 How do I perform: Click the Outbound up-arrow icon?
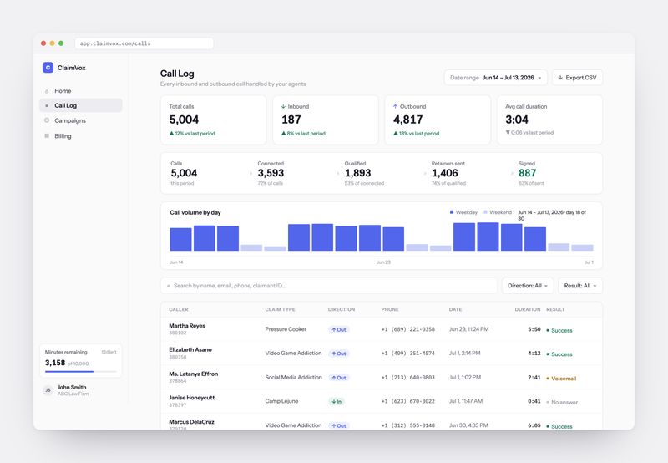(395, 107)
